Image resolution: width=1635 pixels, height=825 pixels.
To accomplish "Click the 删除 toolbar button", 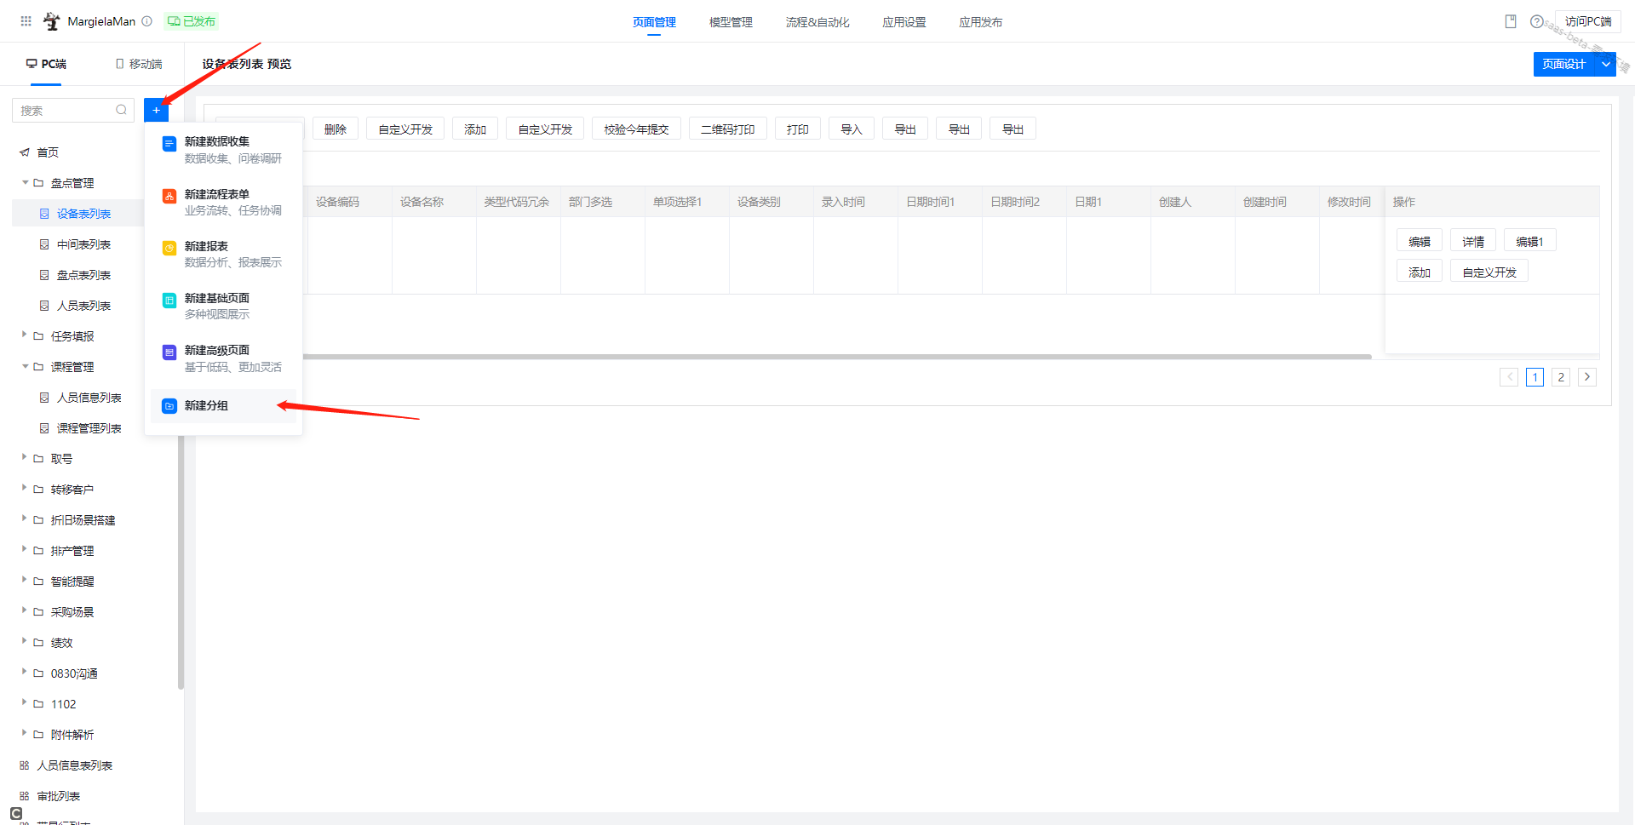I will [x=336, y=129].
